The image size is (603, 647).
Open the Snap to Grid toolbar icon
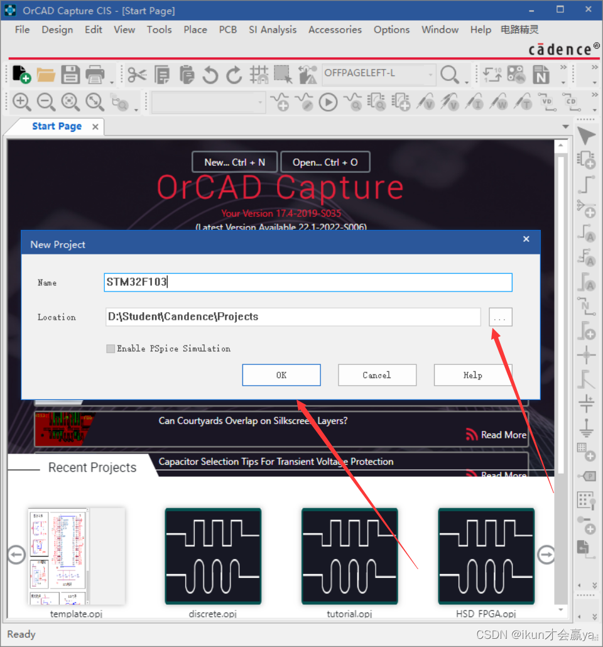coord(258,74)
